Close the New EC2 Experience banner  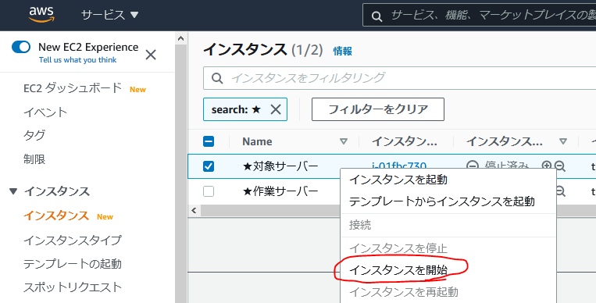151,55
